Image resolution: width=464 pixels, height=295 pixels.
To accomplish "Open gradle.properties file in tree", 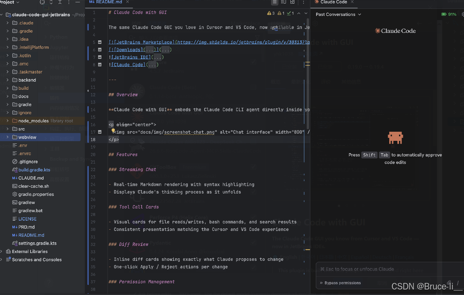I will pos(36,194).
